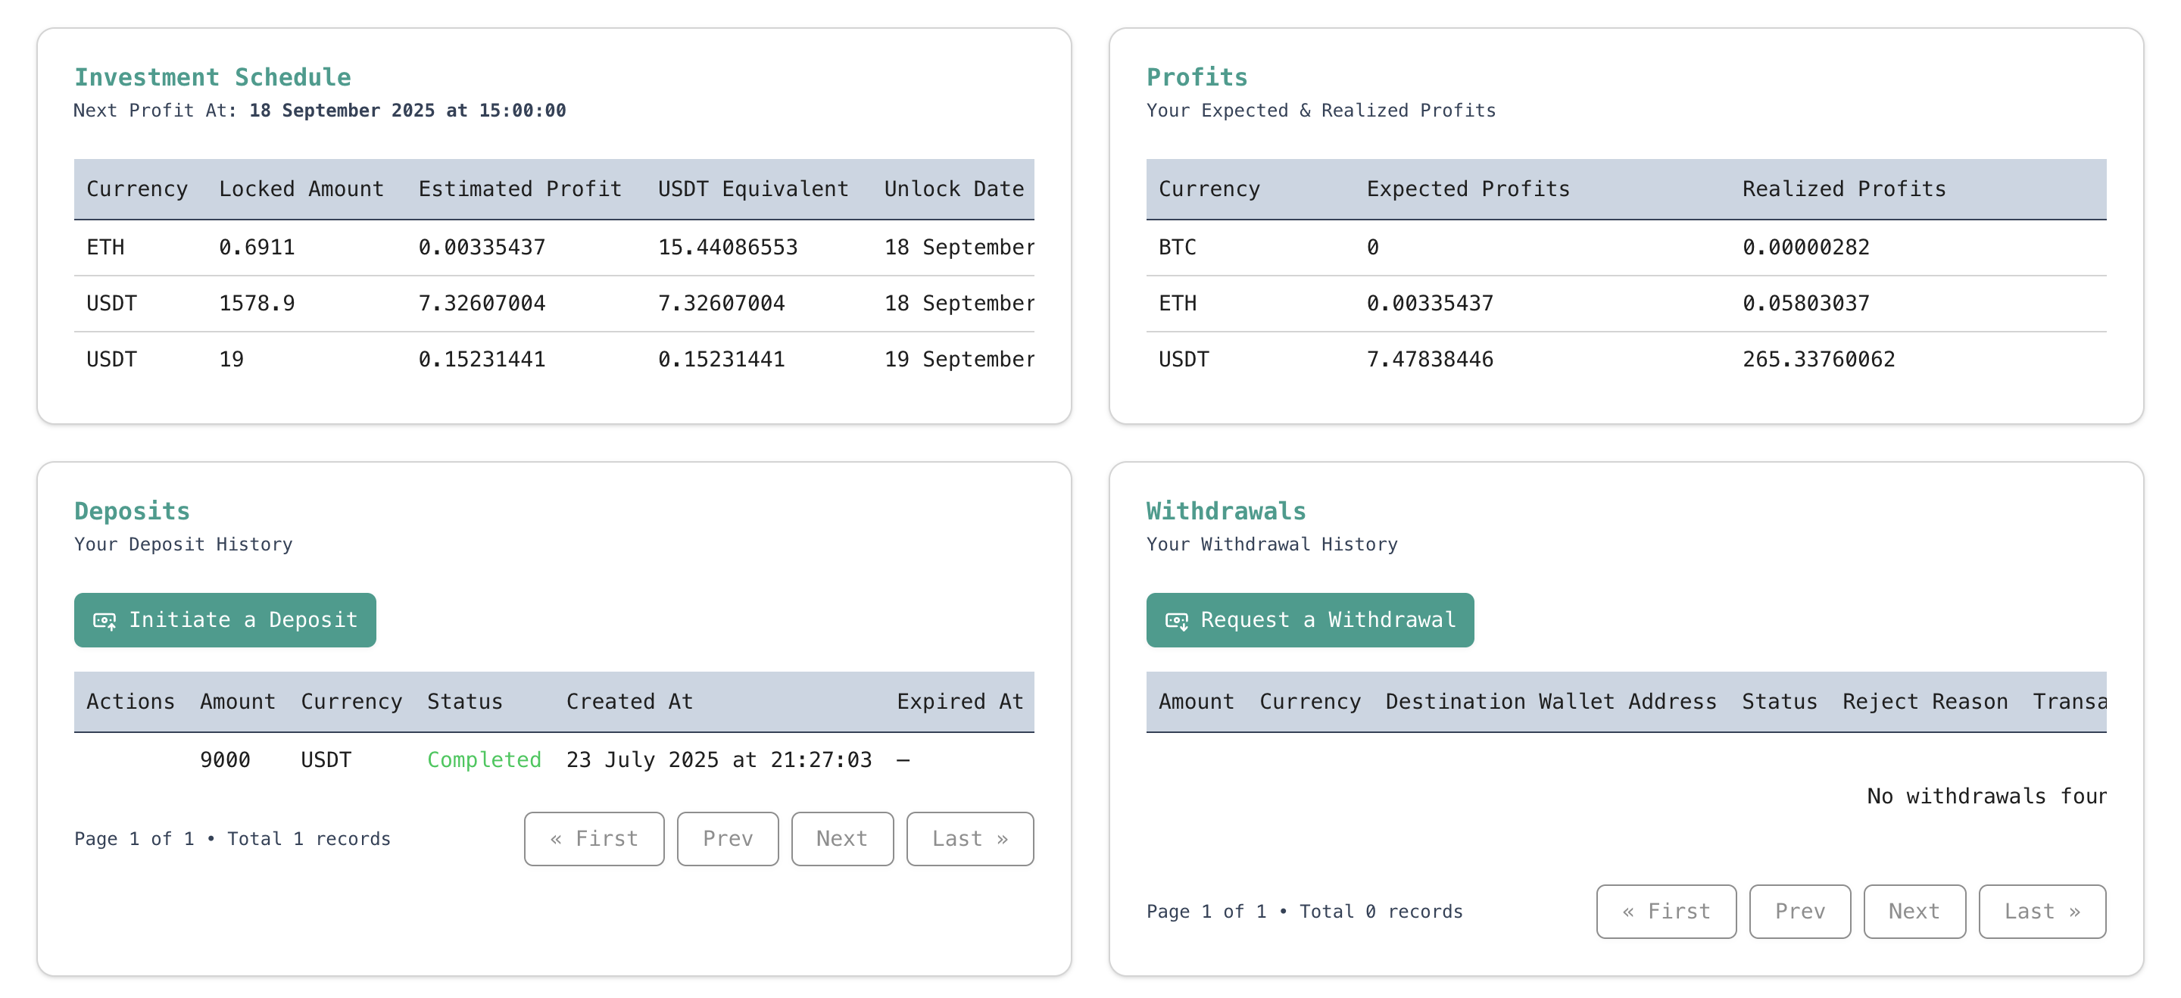Click the Completed status of deposit
This screenshot has height=998, width=2181.
[485, 760]
